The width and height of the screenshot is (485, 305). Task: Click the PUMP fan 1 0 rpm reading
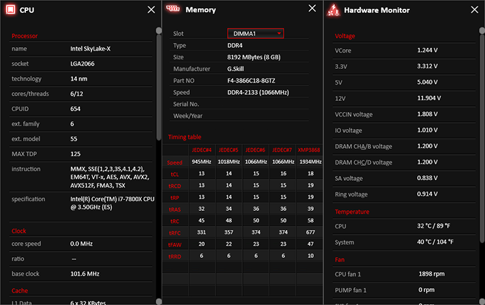tap(426, 290)
